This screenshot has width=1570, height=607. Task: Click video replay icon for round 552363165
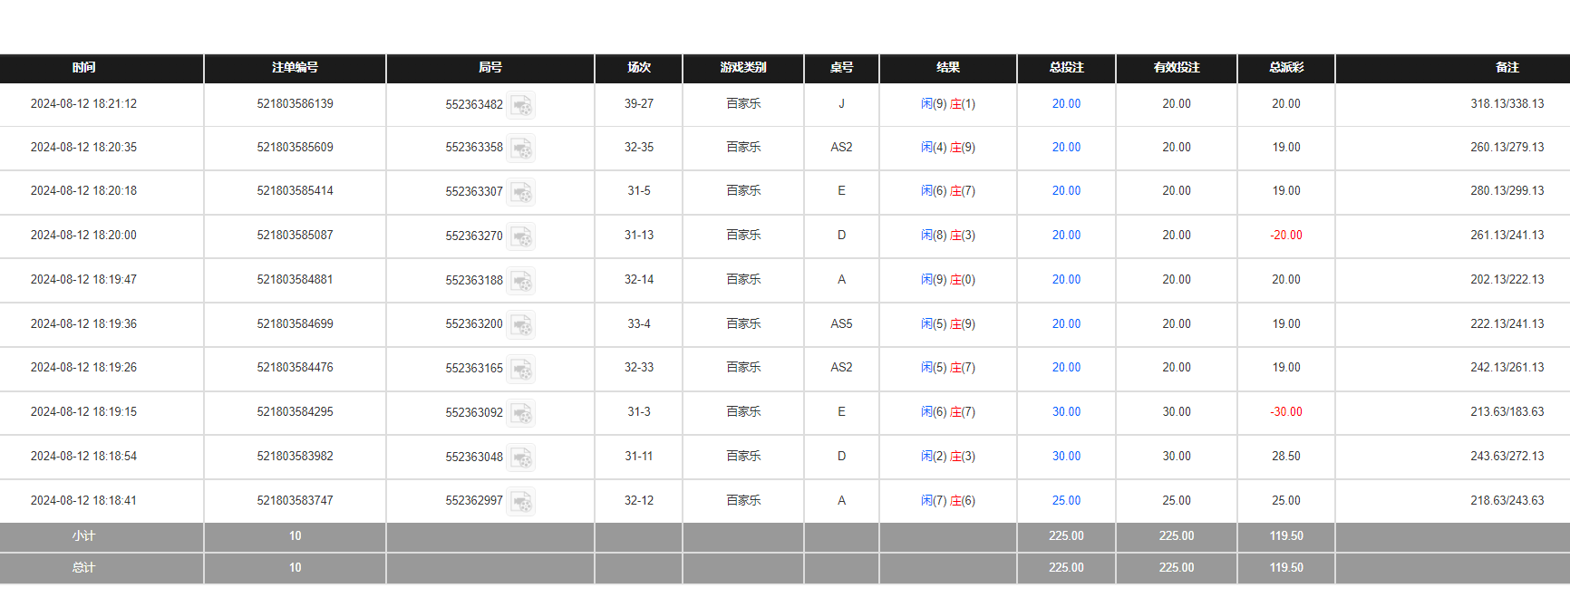point(521,369)
